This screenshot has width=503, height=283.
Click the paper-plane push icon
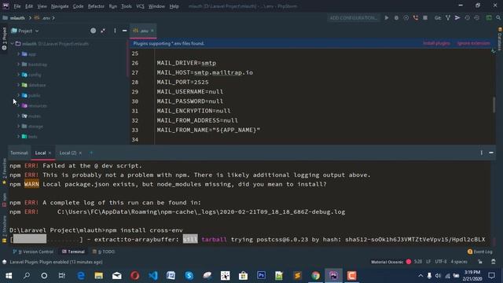point(457,18)
